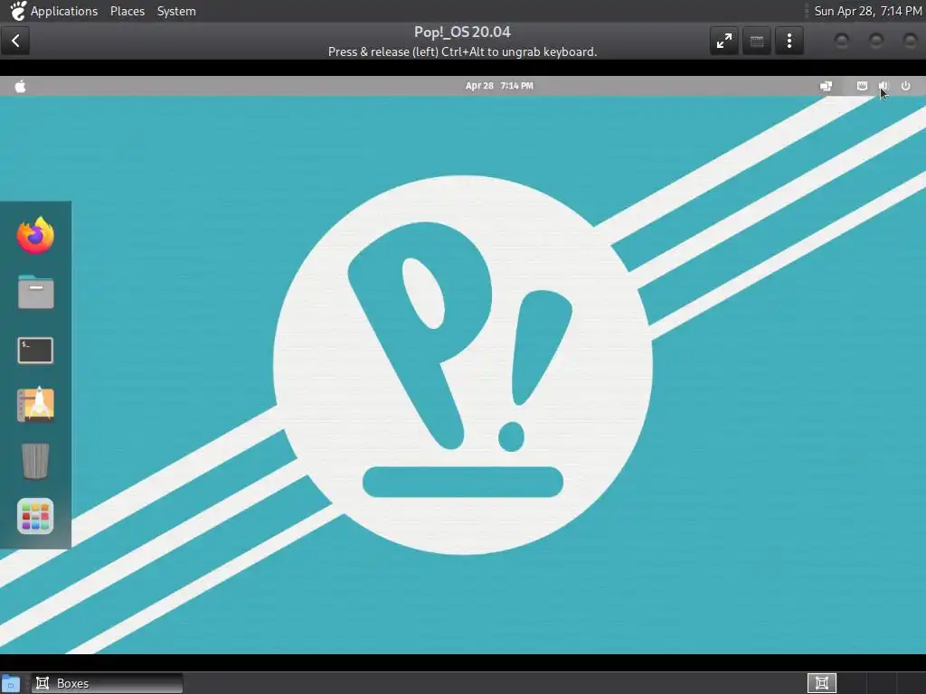The width and height of the screenshot is (926, 694).
Task: Open the Applications menu
Action: coord(64,11)
